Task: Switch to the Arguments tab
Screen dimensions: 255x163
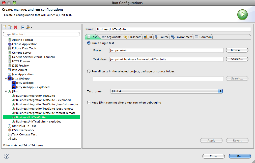Action: (111, 37)
